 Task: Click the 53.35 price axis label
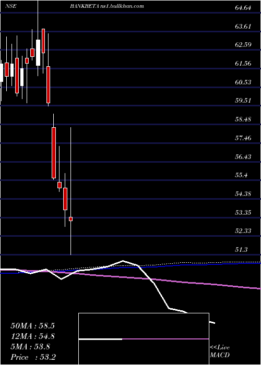(x=243, y=213)
